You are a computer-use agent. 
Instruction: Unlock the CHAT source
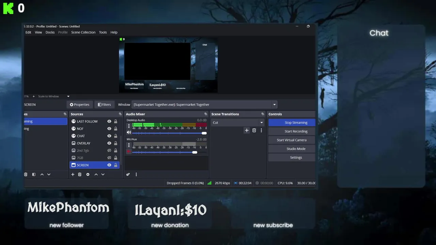[x=115, y=136]
